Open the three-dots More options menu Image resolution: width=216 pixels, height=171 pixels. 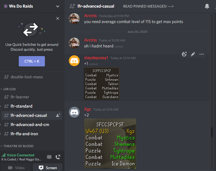[202, 54]
